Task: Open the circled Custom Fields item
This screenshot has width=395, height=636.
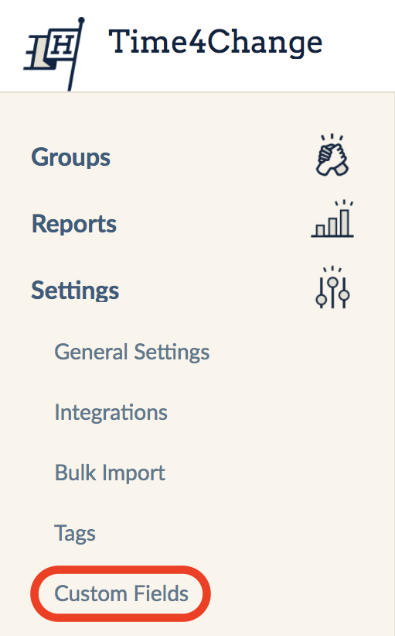Action: point(121,593)
